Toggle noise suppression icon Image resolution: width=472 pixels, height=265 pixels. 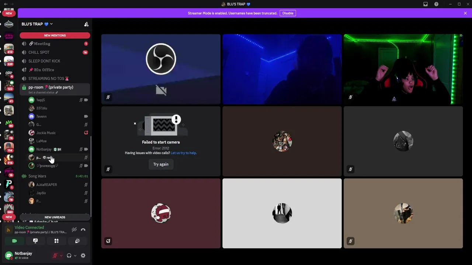(x=74, y=230)
